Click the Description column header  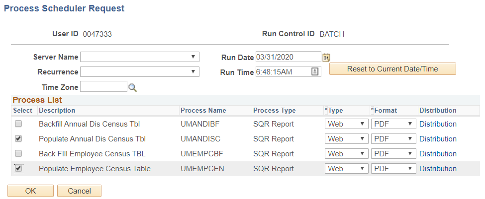57,111
